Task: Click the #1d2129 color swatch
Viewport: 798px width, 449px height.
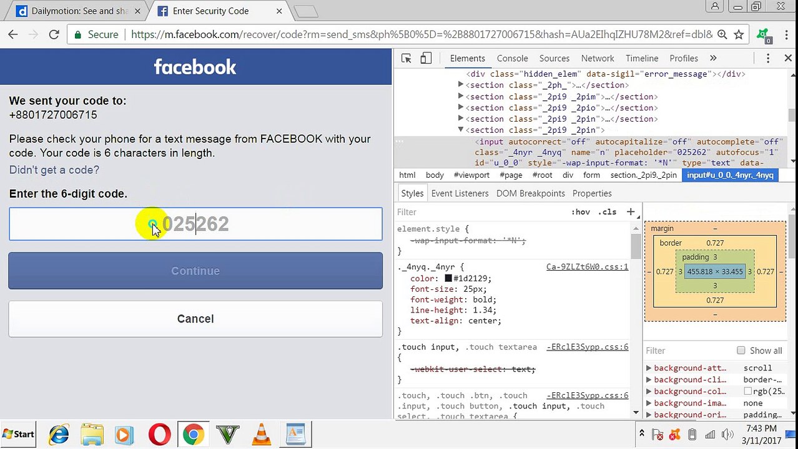Action: (x=448, y=279)
